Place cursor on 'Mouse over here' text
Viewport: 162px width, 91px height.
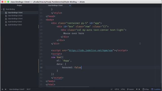click(74, 33)
